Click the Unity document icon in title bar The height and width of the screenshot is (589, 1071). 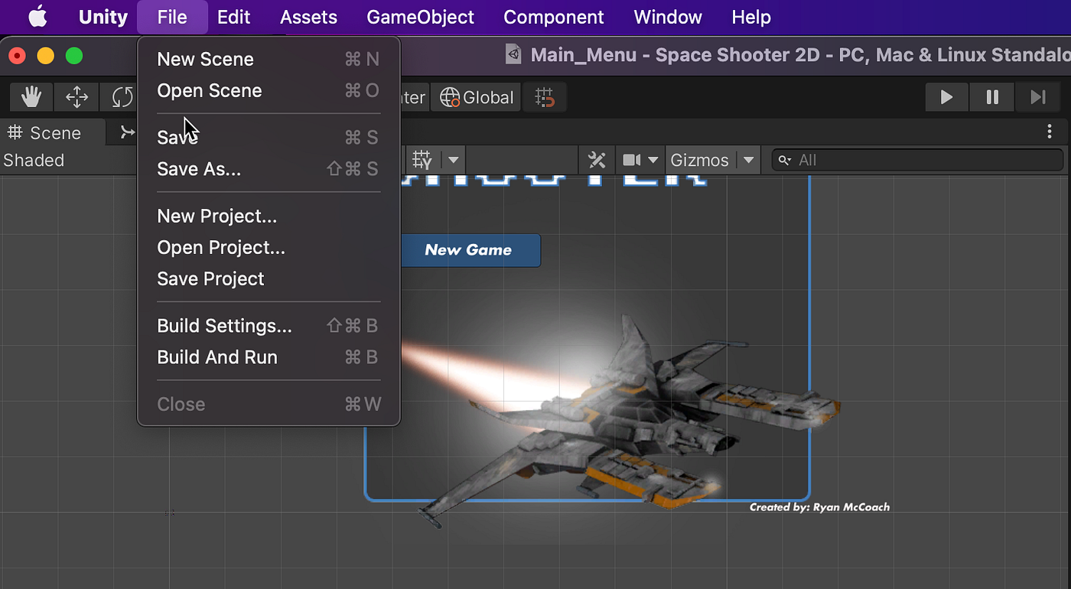click(513, 55)
